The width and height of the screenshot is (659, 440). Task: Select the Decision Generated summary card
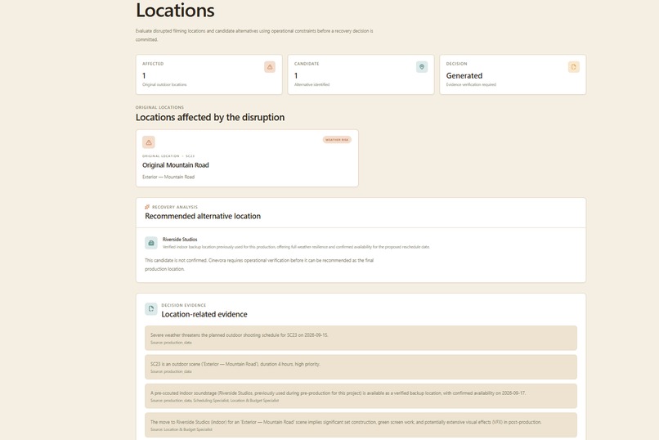click(x=513, y=74)
